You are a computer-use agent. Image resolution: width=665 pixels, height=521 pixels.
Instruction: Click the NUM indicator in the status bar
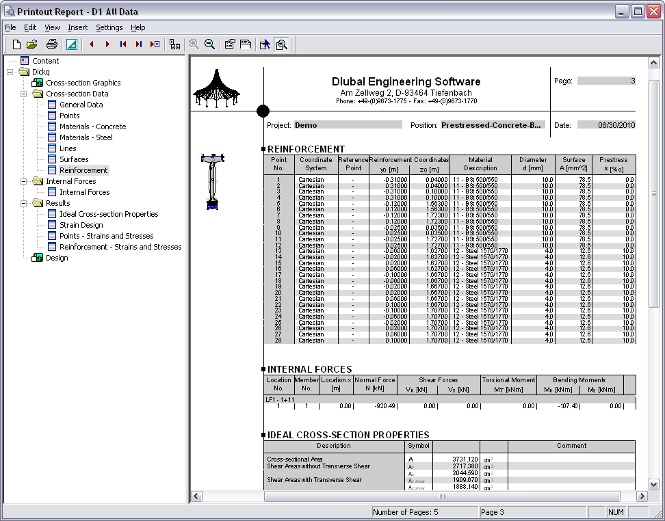click(x=616, y=512)
